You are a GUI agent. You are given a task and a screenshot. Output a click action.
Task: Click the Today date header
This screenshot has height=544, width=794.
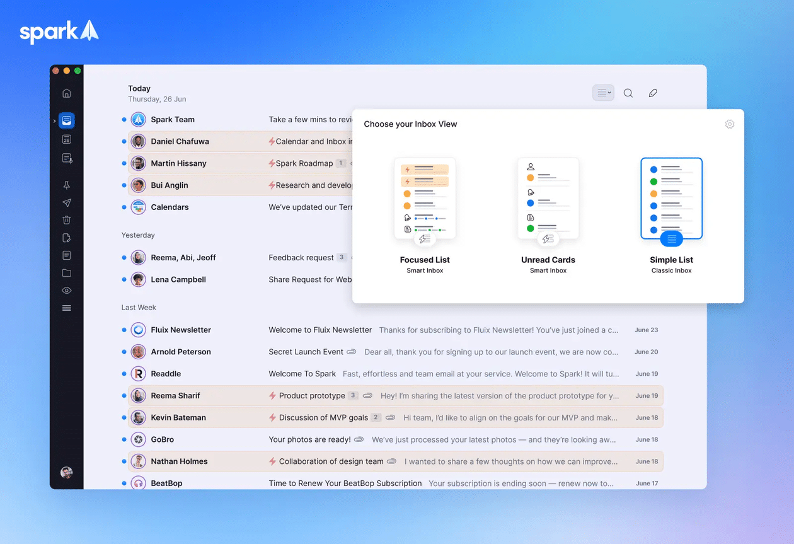pos(139,89)
